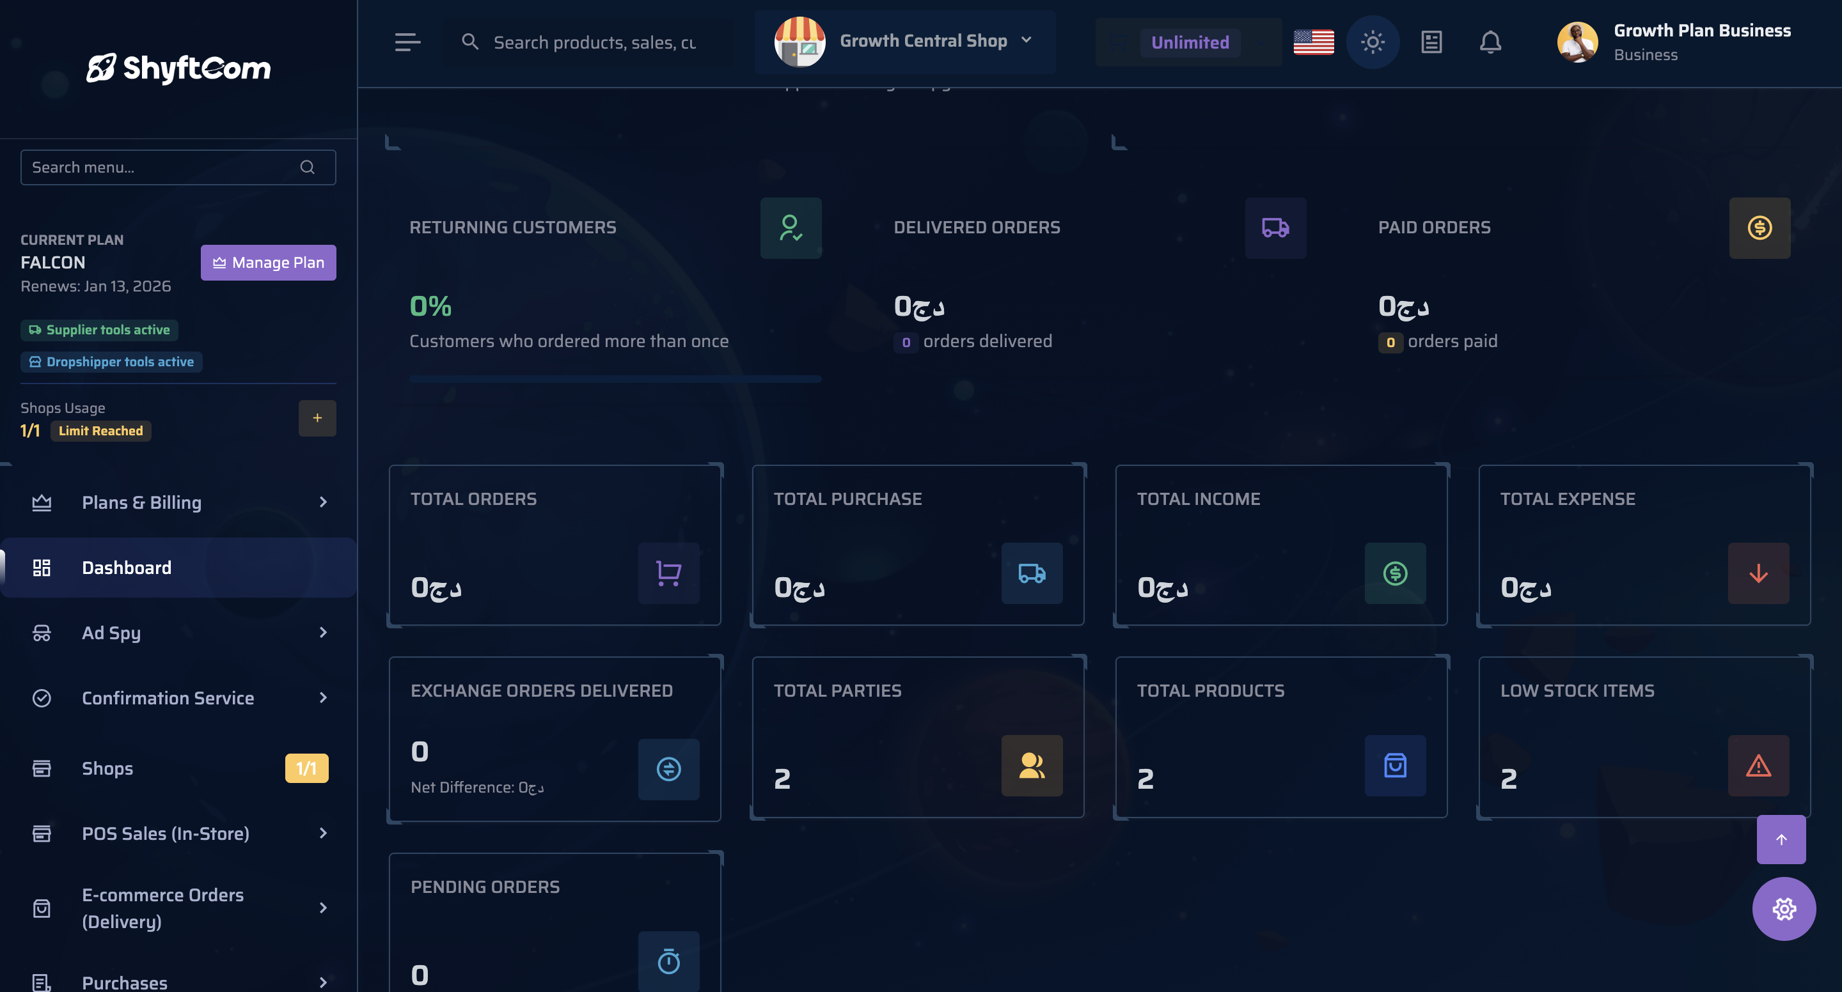This screenshot has height=992, width=1842.
Task: Click the Manage Plan button
Action: pos(268,262)
